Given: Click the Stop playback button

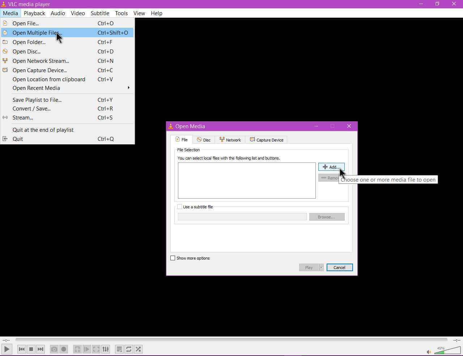Looking at the screenshot, I should [x=31, y=349].
